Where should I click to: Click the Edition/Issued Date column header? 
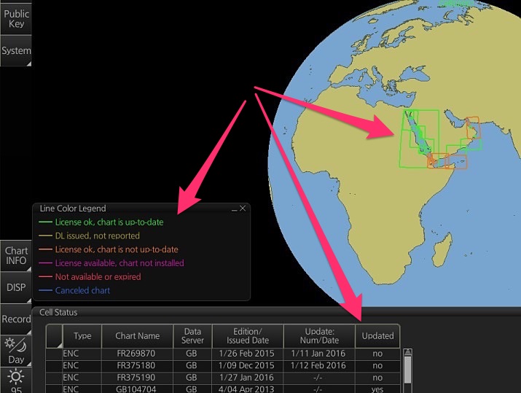[248, 336]
